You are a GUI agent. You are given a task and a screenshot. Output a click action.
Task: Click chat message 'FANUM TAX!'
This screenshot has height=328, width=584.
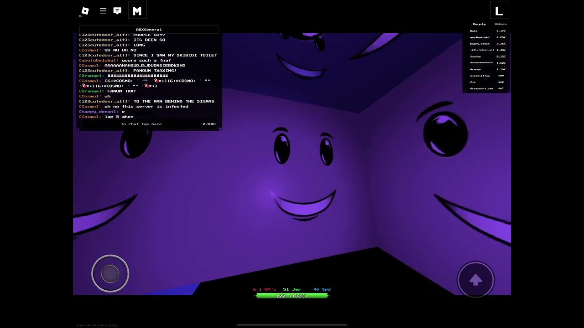click(x=122, y=91)
